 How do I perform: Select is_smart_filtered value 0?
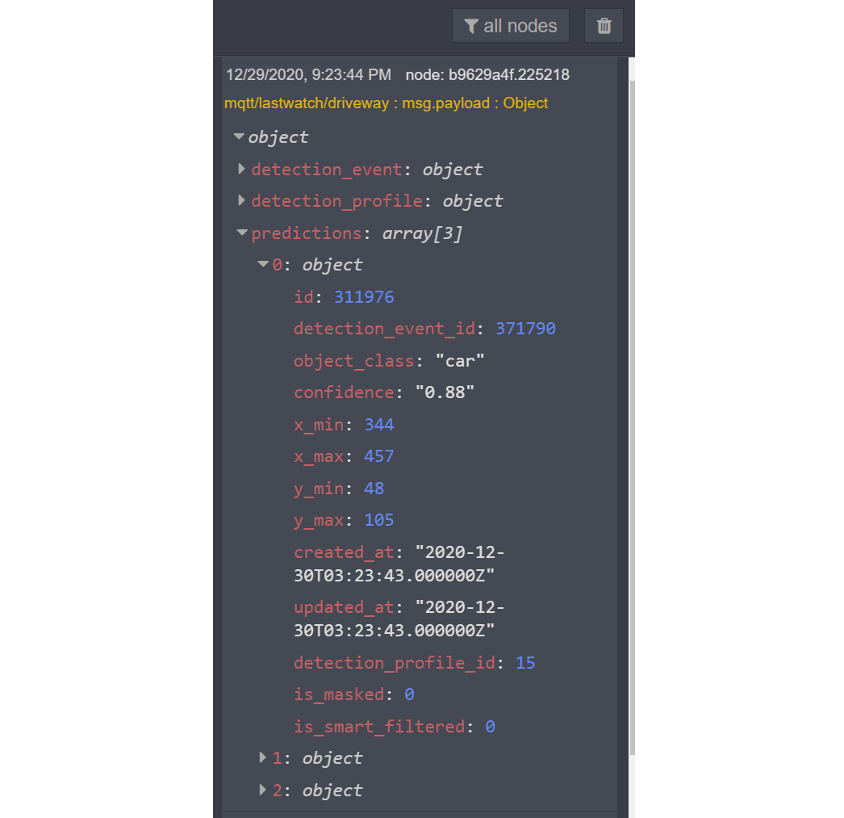point(490,727)
